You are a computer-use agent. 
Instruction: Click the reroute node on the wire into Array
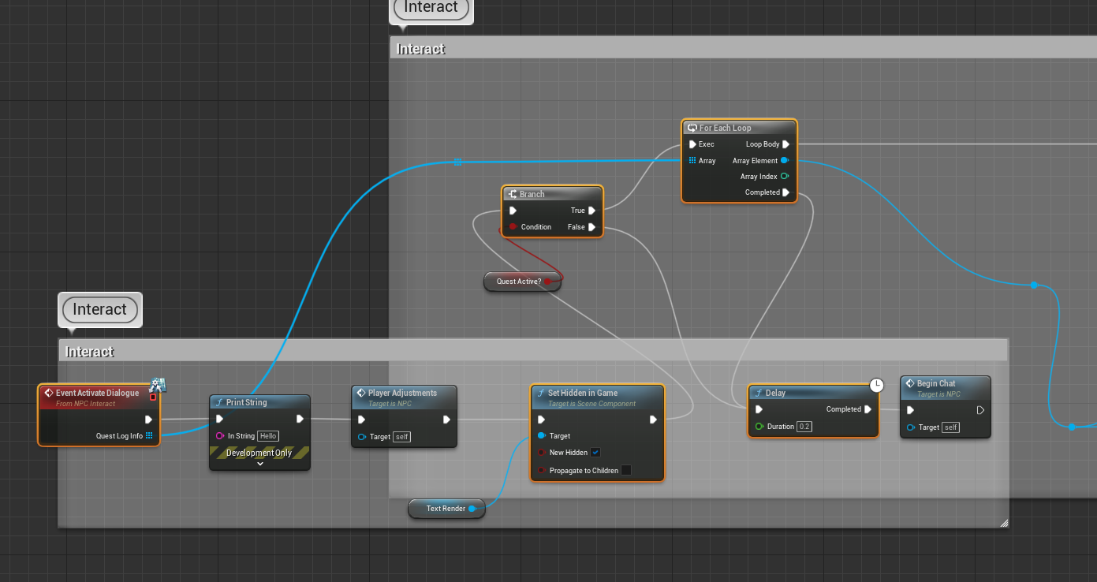tap(457, 162)
